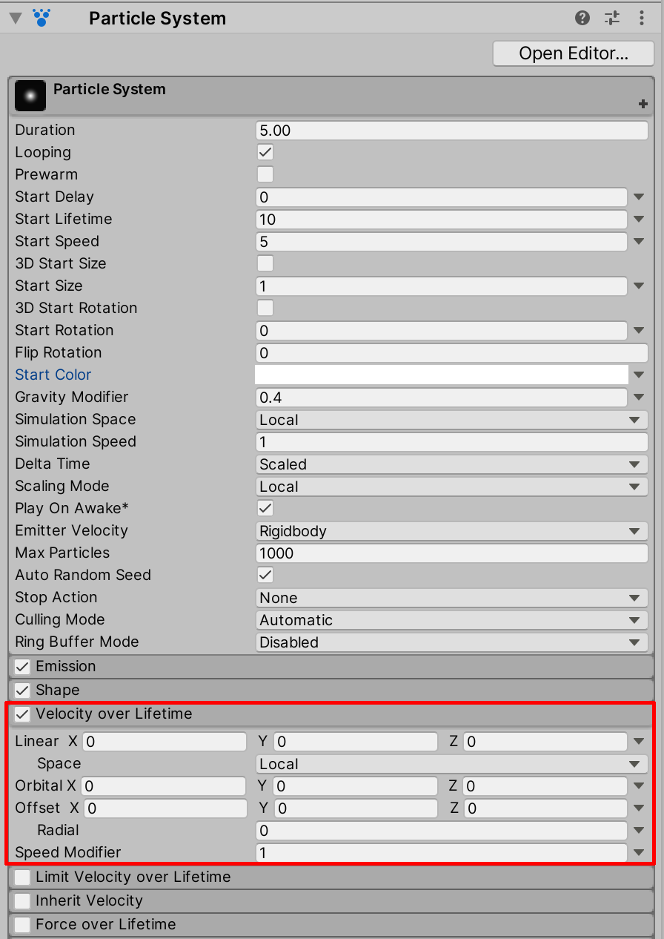Viewport: 664px width, 939px height.
Task: Open the Simulation Space dropdown
Action: point(452,420)
